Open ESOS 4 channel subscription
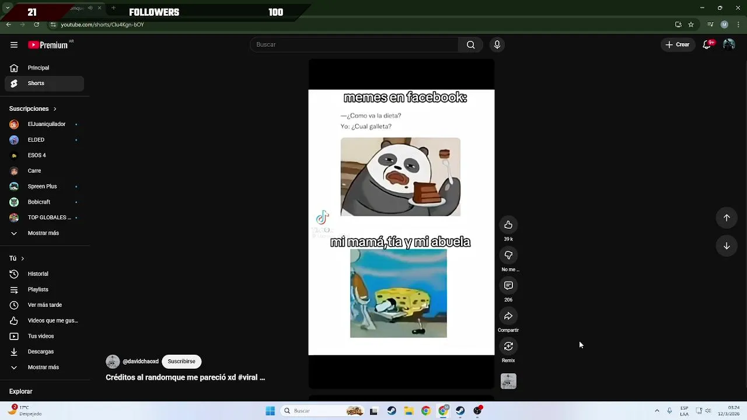The width and height of the screenshot is (747, 420). point(44,155)
